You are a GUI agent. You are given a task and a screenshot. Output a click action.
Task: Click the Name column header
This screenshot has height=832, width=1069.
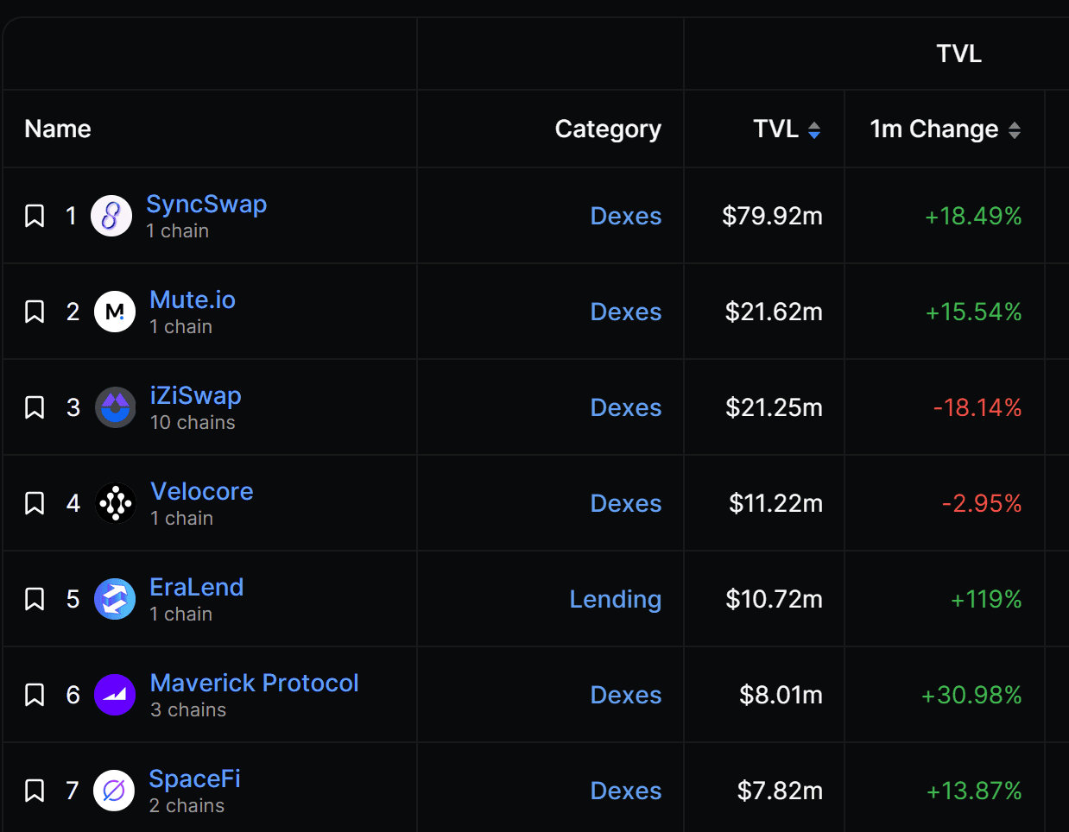(58, 129)
